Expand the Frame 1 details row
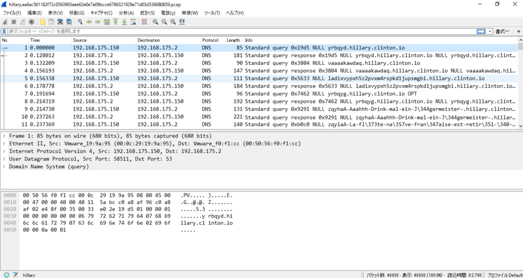This screenshot has width=523, height=278. (x=4, y=136)
